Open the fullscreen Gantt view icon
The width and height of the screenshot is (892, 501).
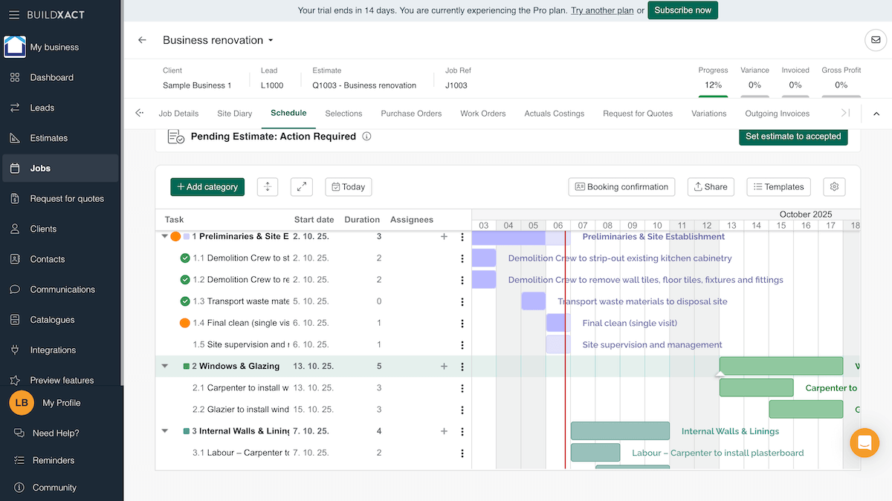click(301, 187)
